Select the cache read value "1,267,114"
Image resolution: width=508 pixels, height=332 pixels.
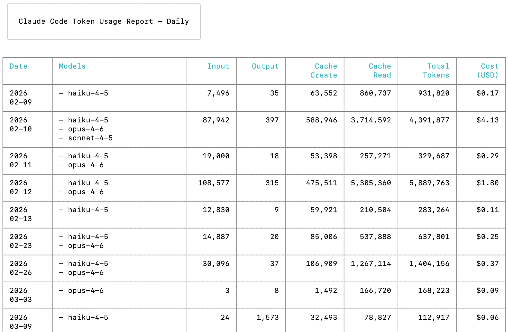click(371, 264)
